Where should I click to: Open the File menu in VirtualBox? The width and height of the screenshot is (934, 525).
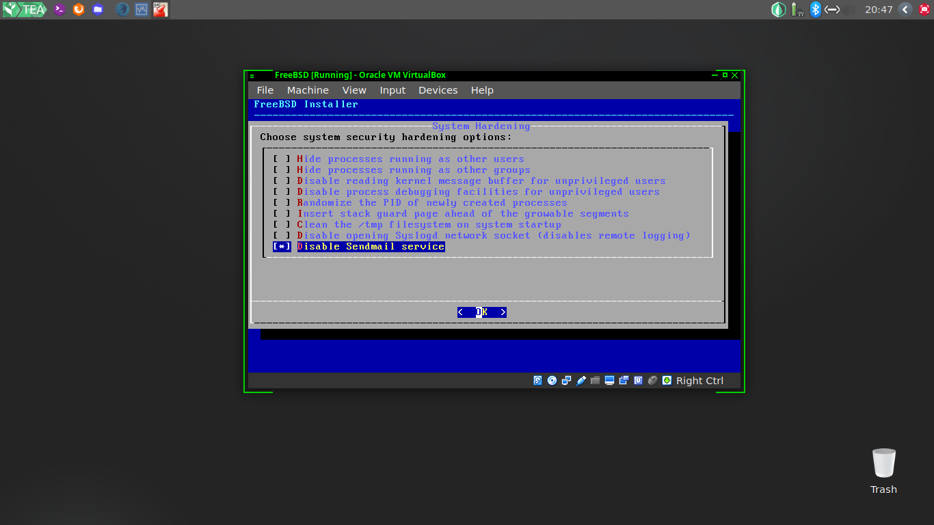pos(265,90)
